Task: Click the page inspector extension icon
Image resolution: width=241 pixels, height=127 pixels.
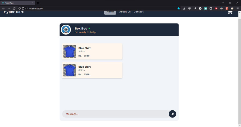Action: pyautogui.click(x=211, y=9)
